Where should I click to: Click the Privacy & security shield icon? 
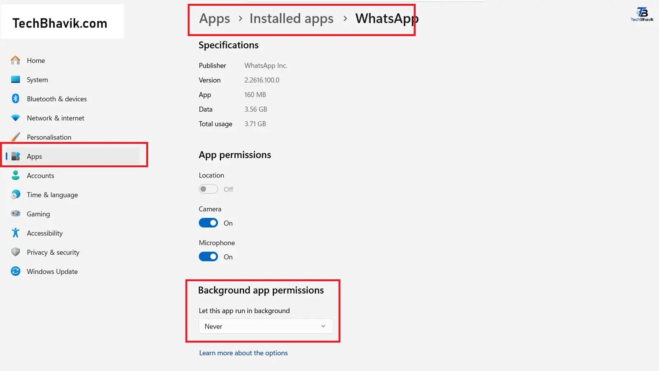[x=15, y=252]
